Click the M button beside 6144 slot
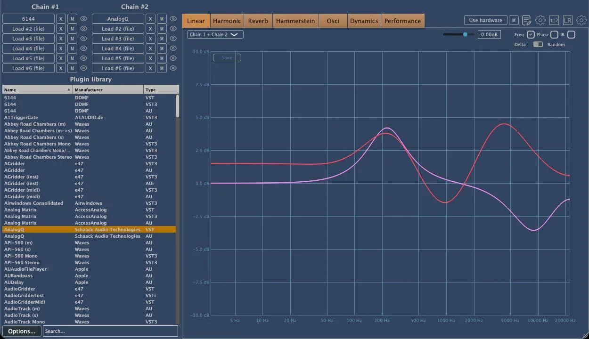The height and width of the screenshot is (339, 589). 72,19
